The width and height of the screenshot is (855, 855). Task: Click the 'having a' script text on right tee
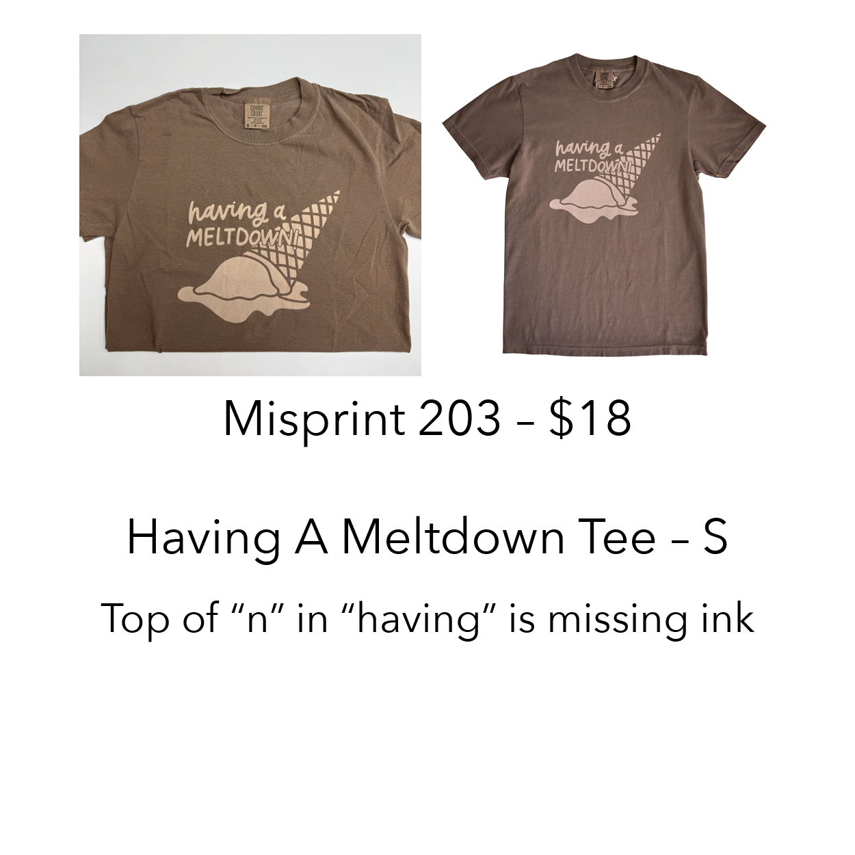(x=587, y=148)
